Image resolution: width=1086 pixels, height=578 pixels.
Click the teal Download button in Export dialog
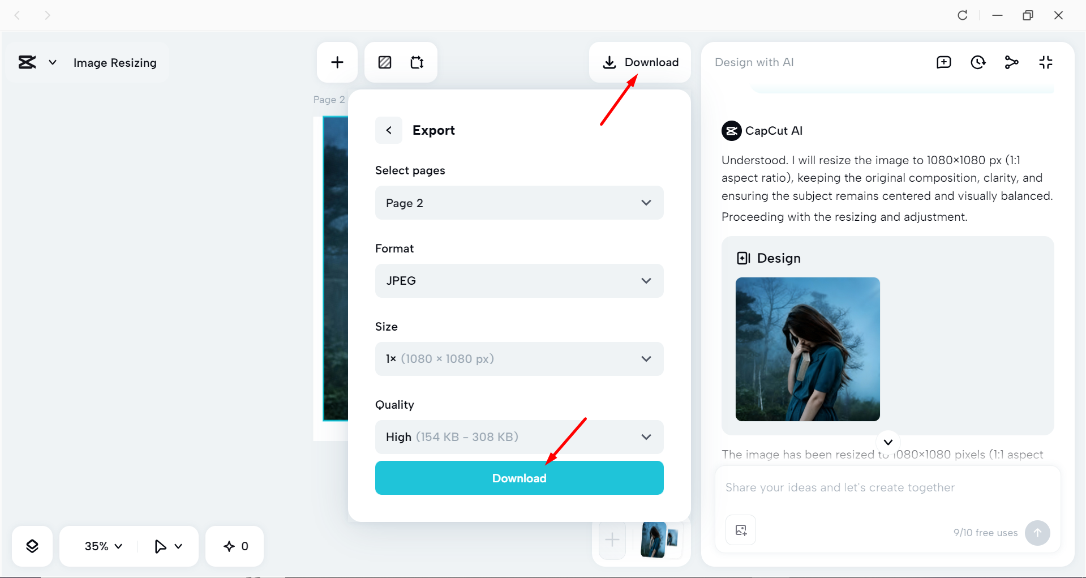(x=519, y=478)
